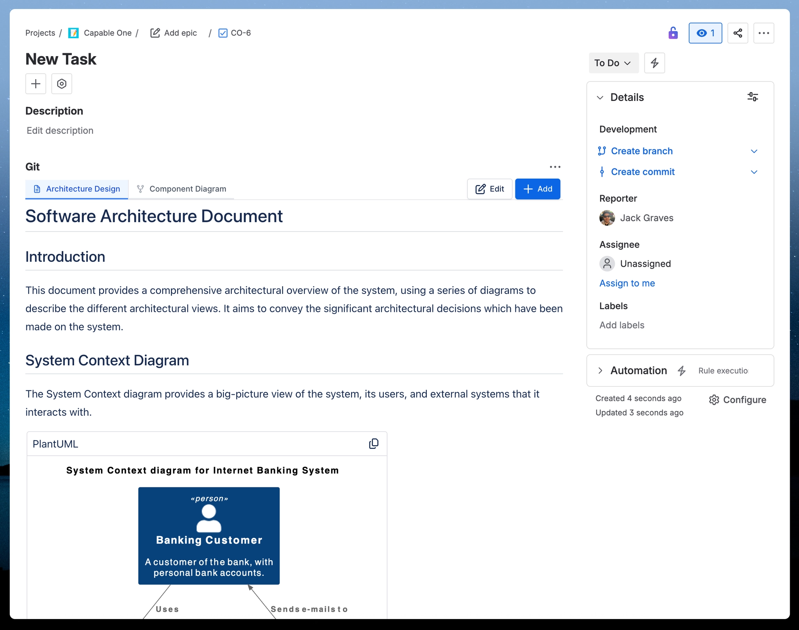Click the Updated 3 seconds ago text
This screenshot has width=799, height=630.
pos(639,413)
